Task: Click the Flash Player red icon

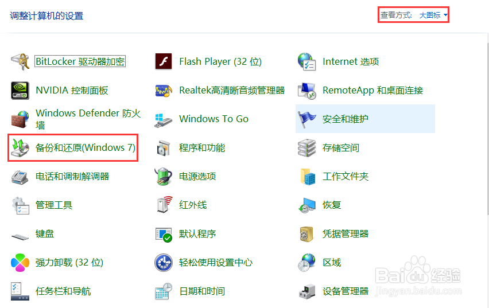Action: pos(164,61)
